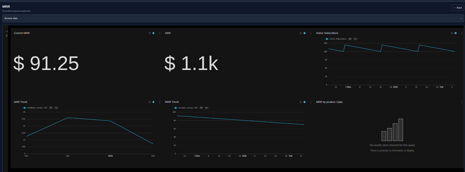Viewport: 465px width, 172px height.
Task: Click the filter funnel icon on ARR Trend
Action: pos(150,102)
